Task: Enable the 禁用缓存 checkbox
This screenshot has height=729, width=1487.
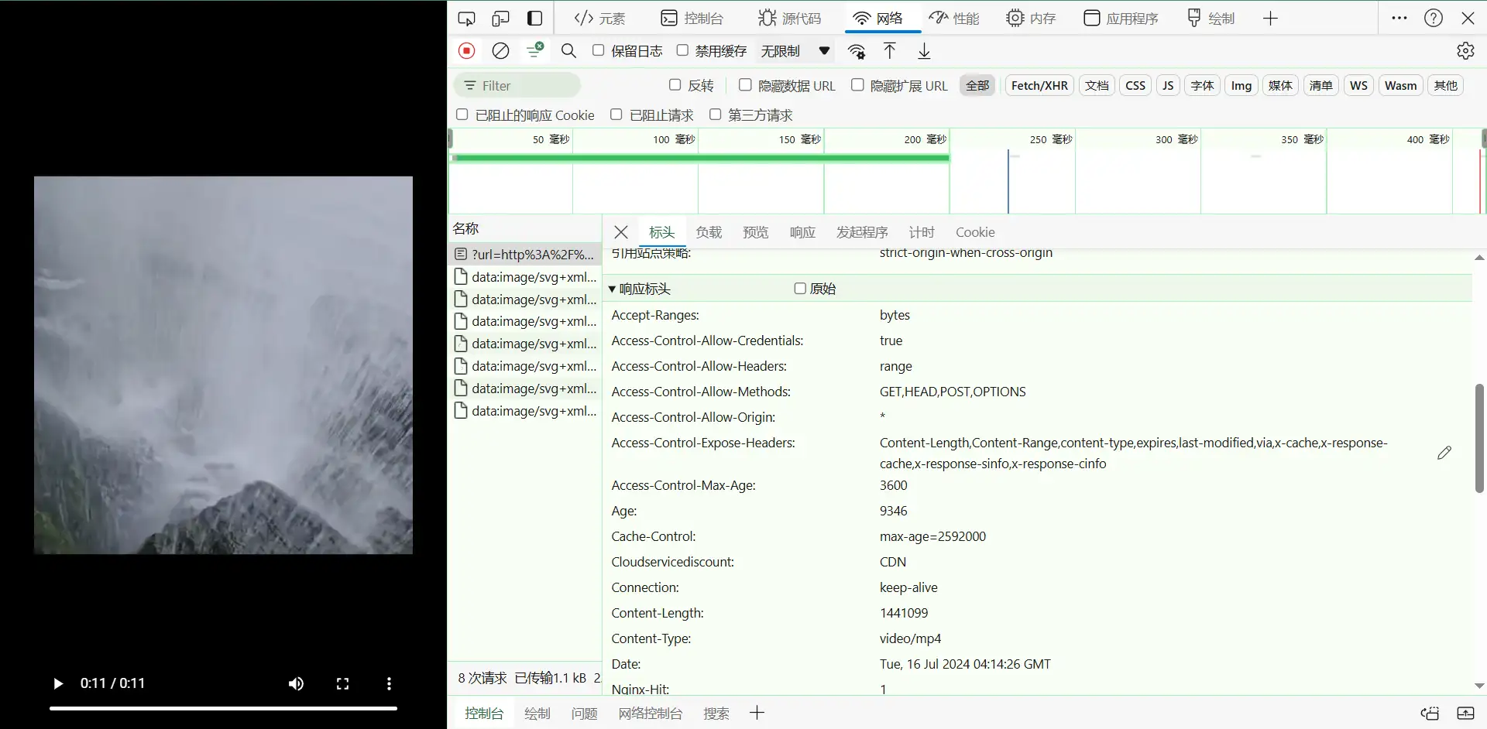Action: [682, 50]
